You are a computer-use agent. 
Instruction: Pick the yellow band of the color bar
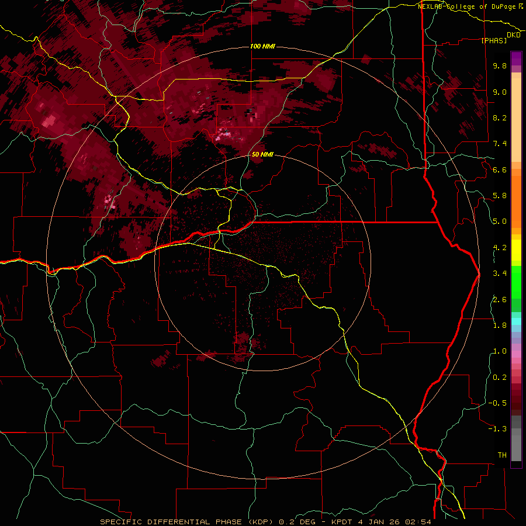516,250
